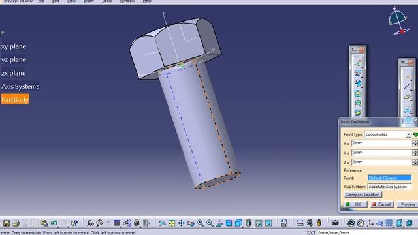Viewport: 418px width, 235px height.
Task: Expand the shading mode dropdown arrow
Action: 253,227
